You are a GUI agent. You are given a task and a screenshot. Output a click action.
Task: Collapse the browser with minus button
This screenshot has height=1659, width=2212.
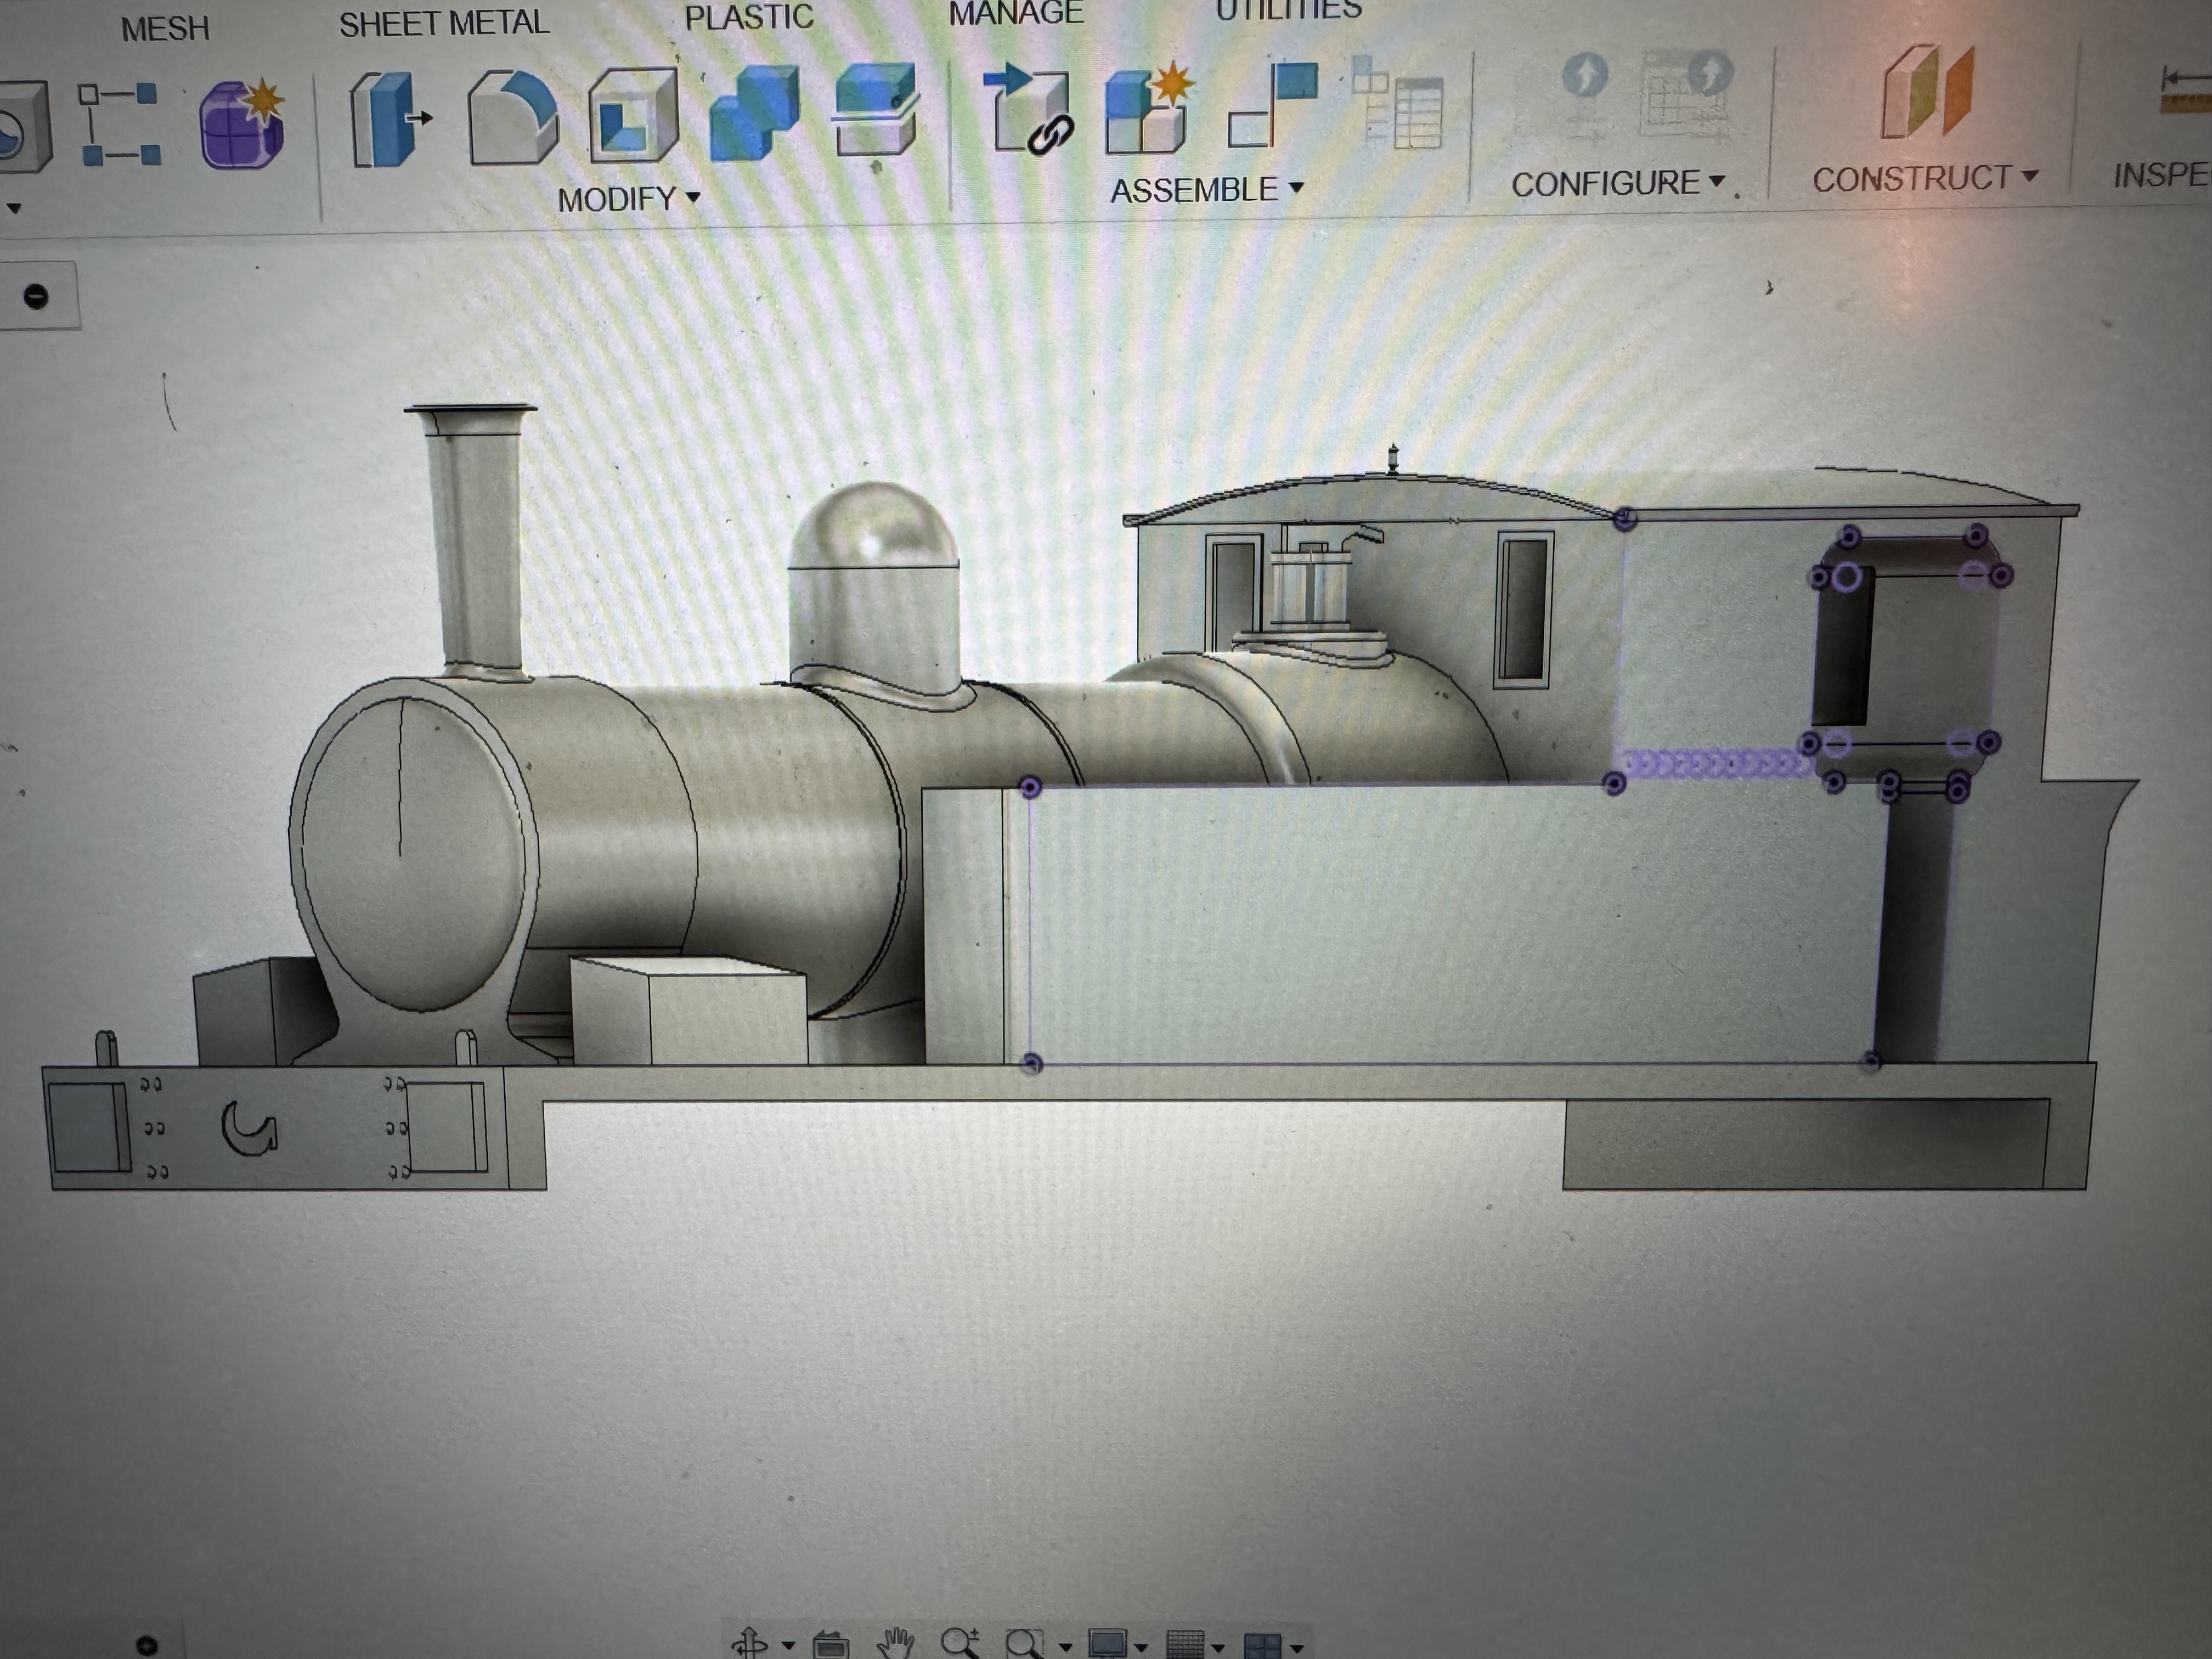[36, 296]
